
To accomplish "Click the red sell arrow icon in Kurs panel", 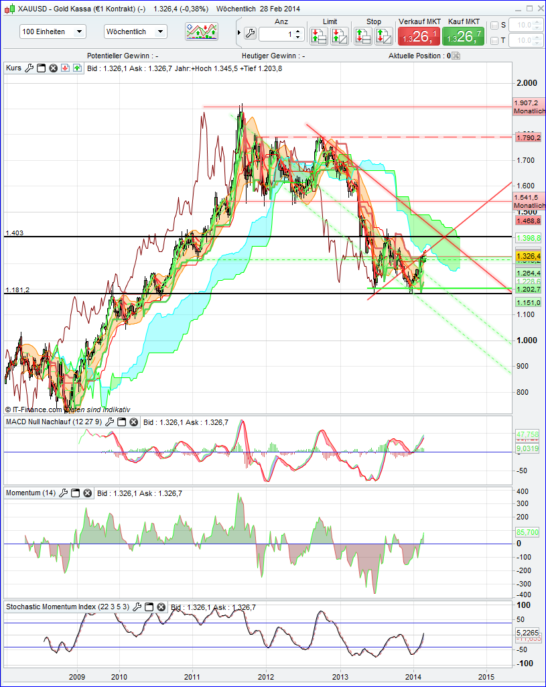I will pos(66,68).
